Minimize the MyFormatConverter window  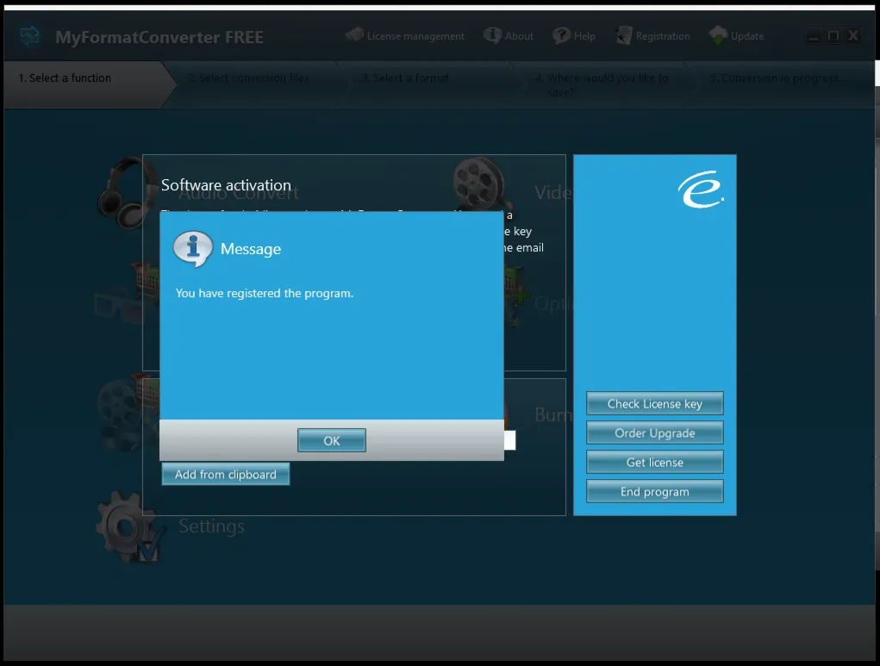[813, 36]
